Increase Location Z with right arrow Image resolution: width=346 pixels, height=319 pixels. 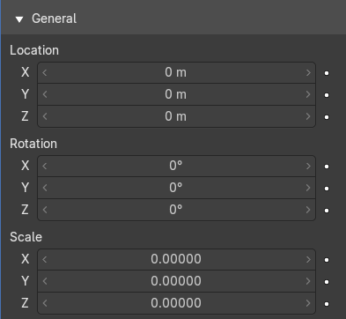tap(308, 116)
